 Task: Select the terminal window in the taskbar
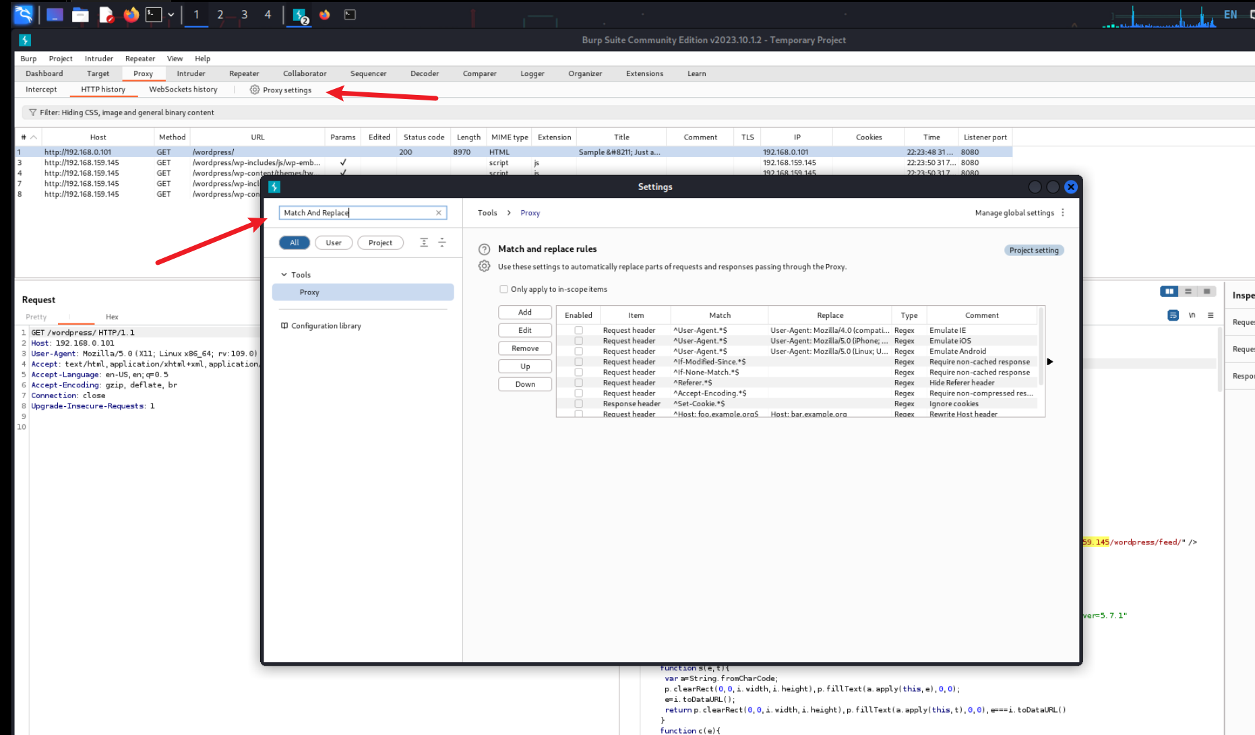(350, 15)
